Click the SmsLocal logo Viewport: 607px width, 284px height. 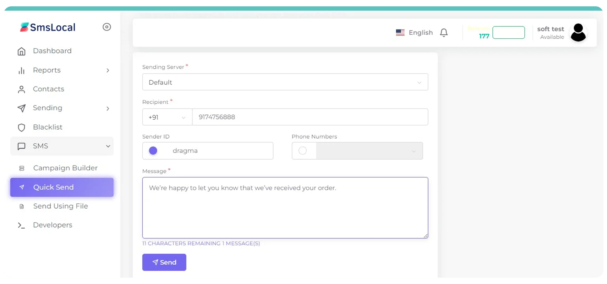[48, 27]
